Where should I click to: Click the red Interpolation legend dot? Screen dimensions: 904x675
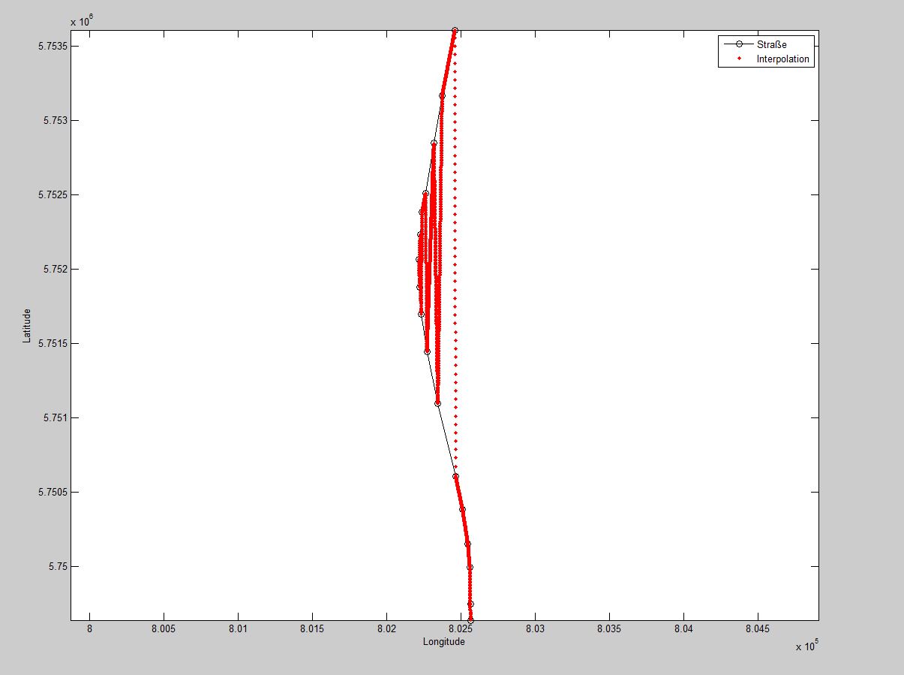[738, 59]
